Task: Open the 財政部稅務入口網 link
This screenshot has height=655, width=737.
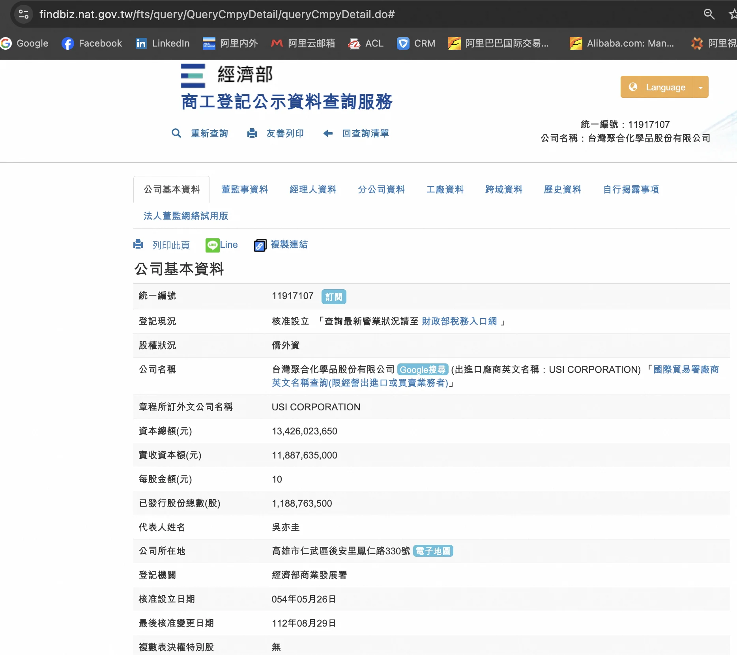Action: coord(459,322)
